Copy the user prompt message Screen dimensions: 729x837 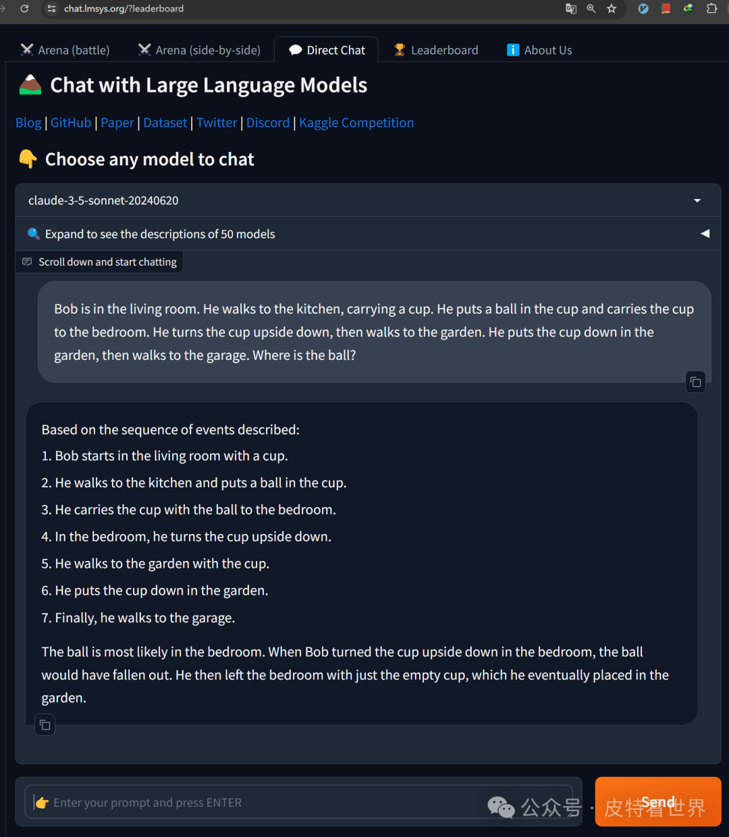click(695, 382)
